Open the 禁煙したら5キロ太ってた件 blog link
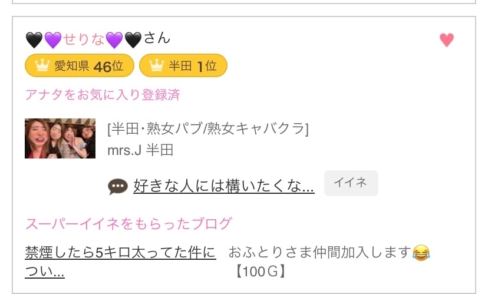 (120, 253)
